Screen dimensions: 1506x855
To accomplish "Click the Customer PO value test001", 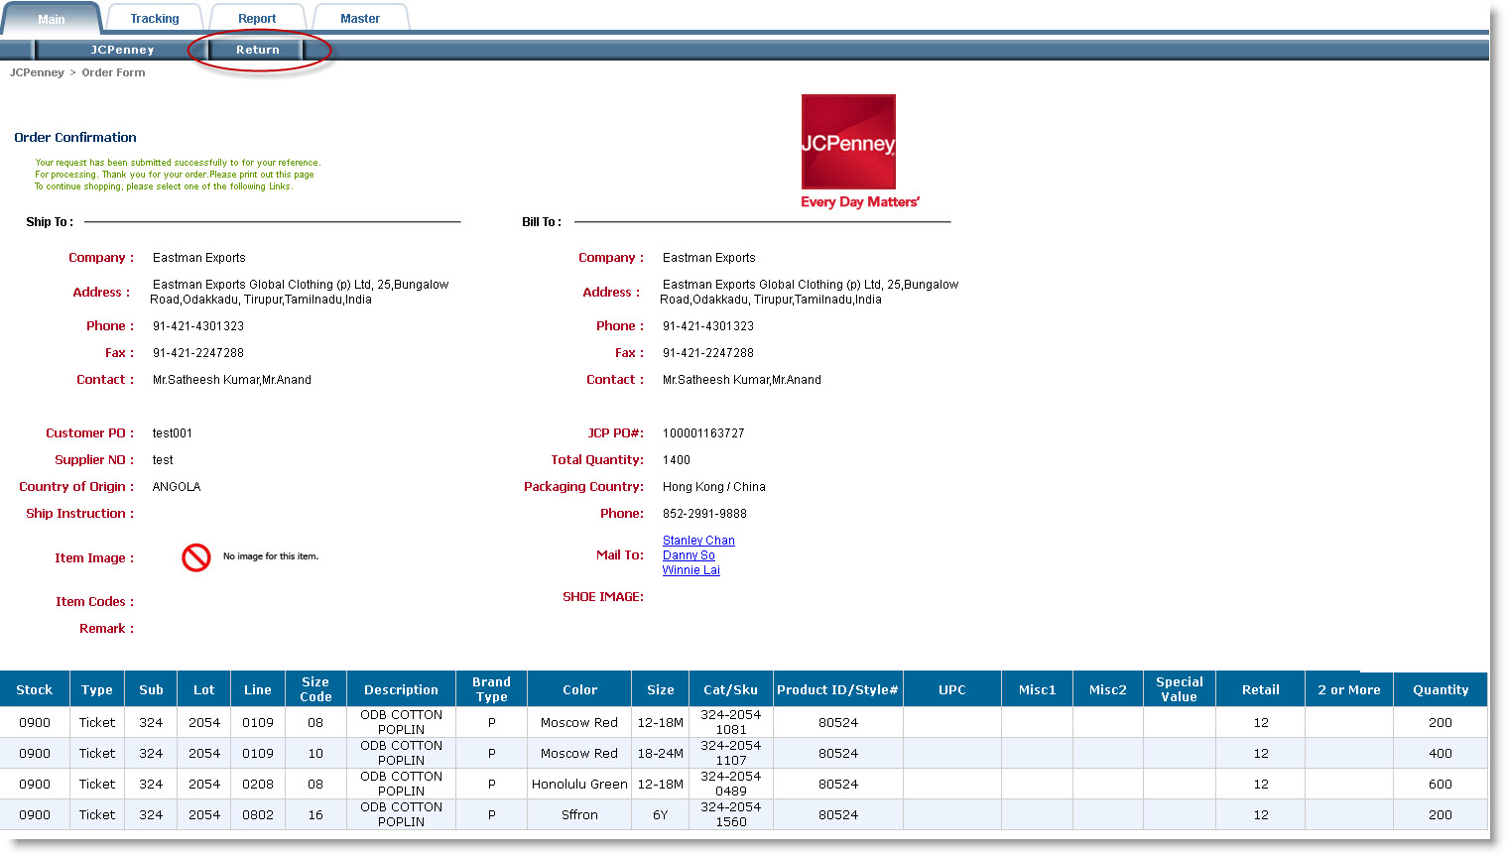I will click(173, 433).
